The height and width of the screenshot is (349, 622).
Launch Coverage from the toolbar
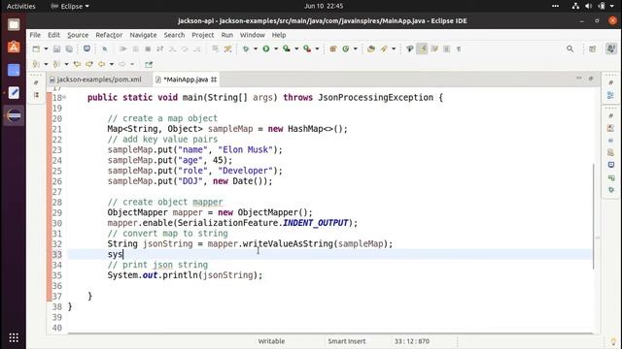(287, 48)
